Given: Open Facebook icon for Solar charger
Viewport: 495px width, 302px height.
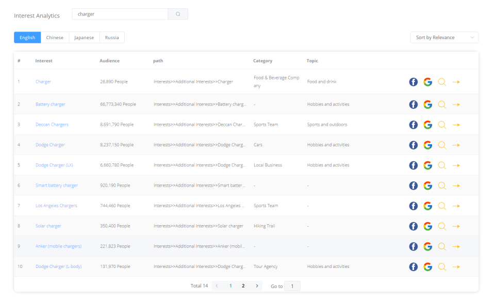Looking at the screenshot, I should (413, 226).
